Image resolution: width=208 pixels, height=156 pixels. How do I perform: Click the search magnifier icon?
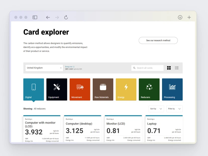click(134, 68)
